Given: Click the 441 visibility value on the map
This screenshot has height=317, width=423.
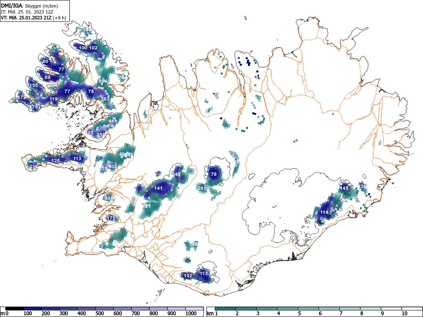Looking at the screenshot, I should [113, 121].
